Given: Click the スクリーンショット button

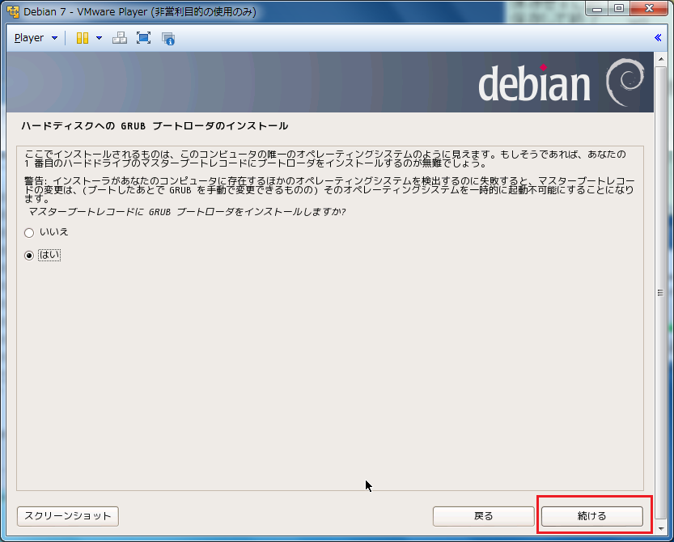Looking at the screenshot, I should [67, 515].
